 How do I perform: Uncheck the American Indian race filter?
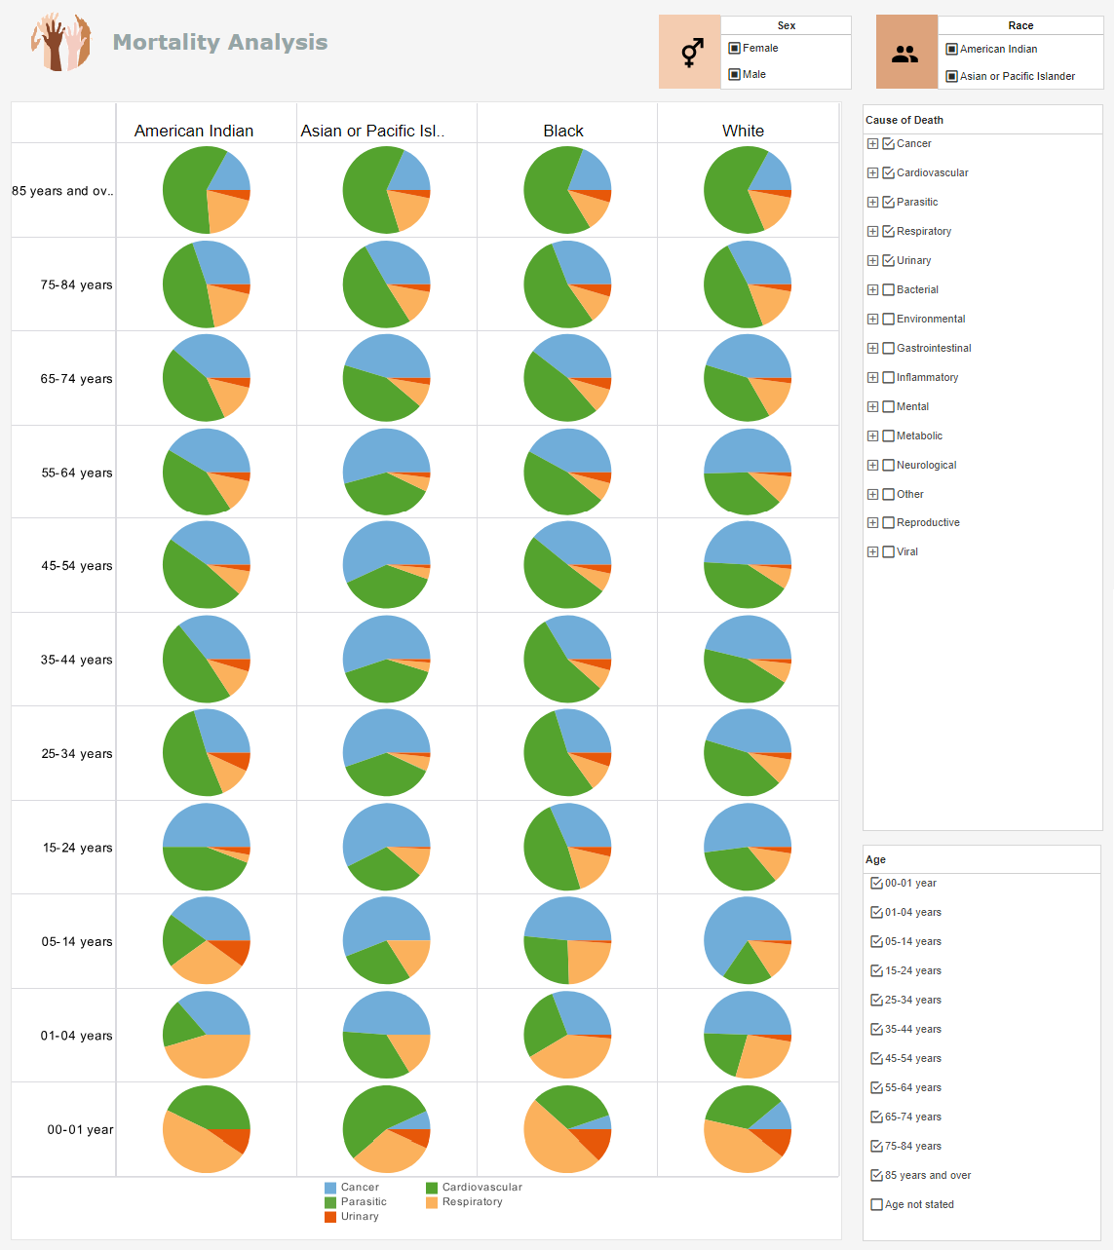[x=950, y=49]
